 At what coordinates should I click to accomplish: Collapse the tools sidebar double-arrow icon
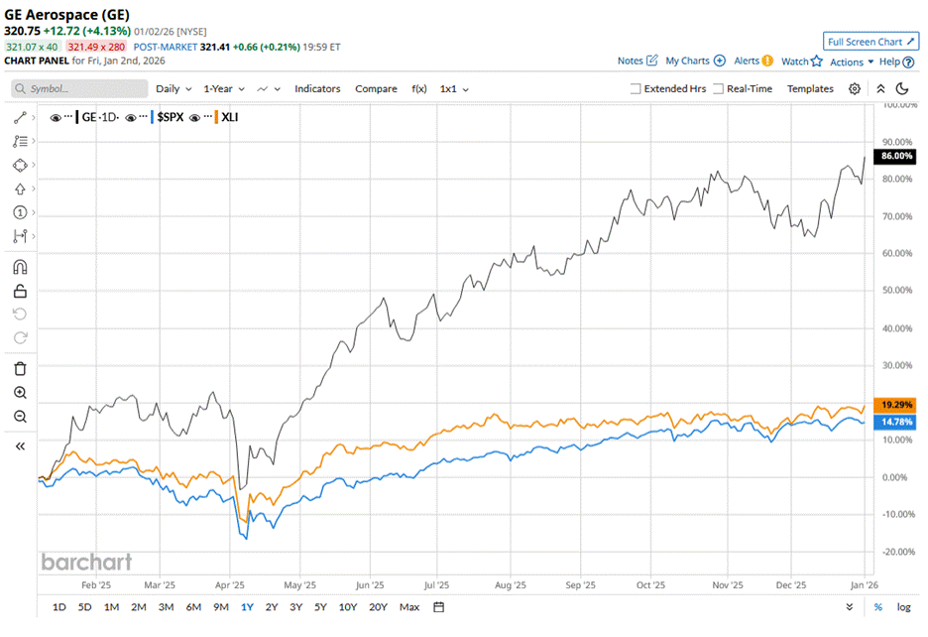click(20, 446)
